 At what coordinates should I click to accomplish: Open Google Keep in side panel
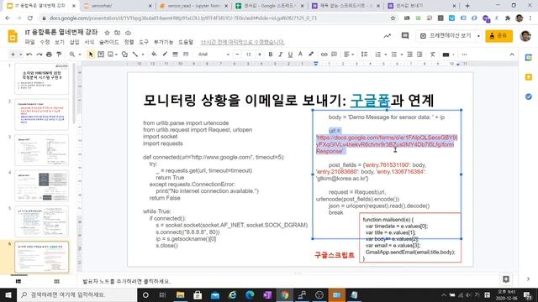tap(529, 77)
